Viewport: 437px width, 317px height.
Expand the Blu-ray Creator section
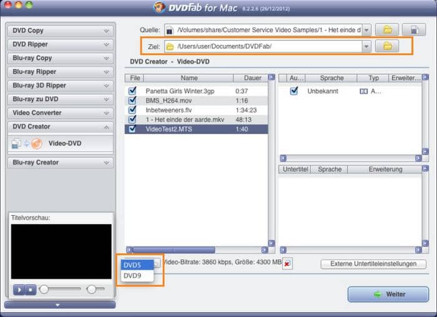61,162
